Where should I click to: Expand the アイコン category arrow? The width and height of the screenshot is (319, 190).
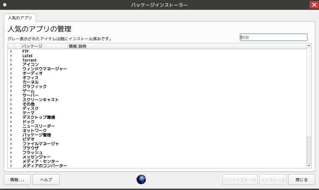[11, 64]
